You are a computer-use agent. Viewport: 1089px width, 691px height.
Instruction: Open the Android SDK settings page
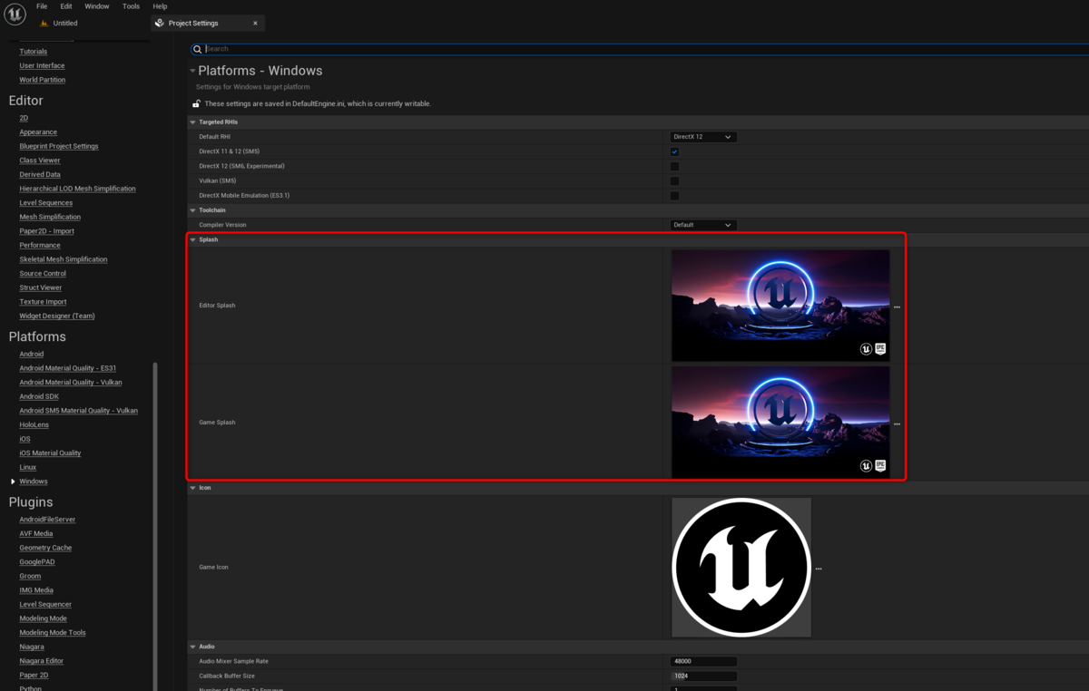[39, 396]
